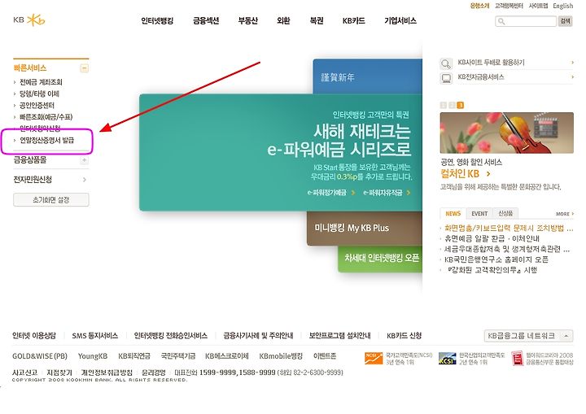586x414 pixels.
Task: Open YoungKB footer link
Action: (x=92, y=356)
